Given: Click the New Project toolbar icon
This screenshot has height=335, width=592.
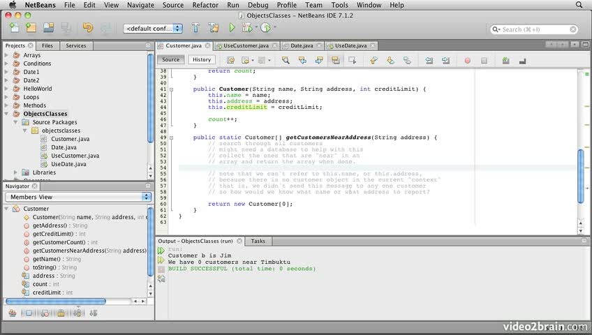Looking at the screenshot, I should click(x=31, y=28).
